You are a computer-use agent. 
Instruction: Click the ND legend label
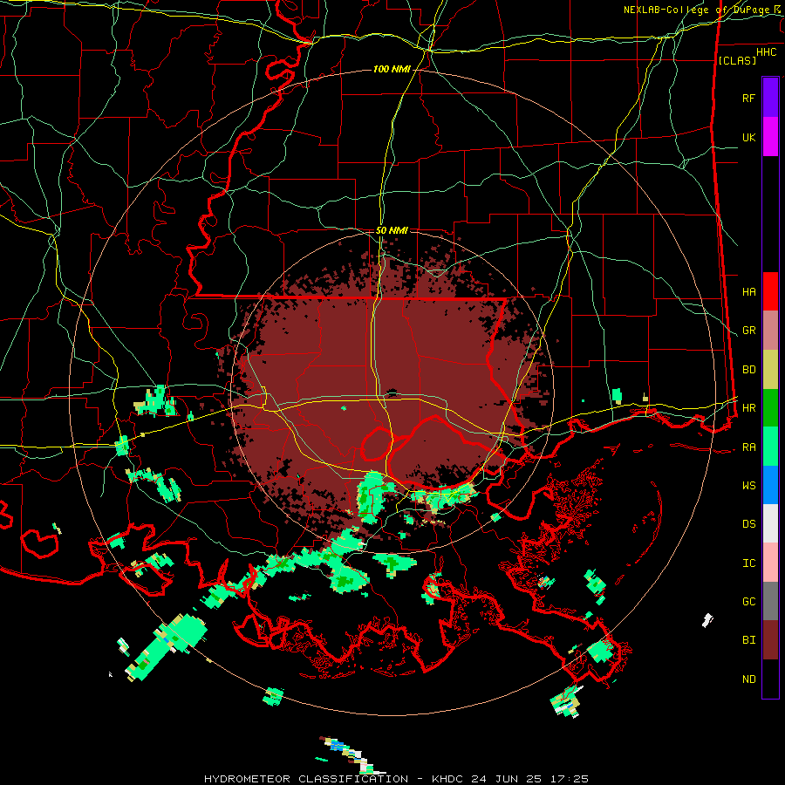748,679
